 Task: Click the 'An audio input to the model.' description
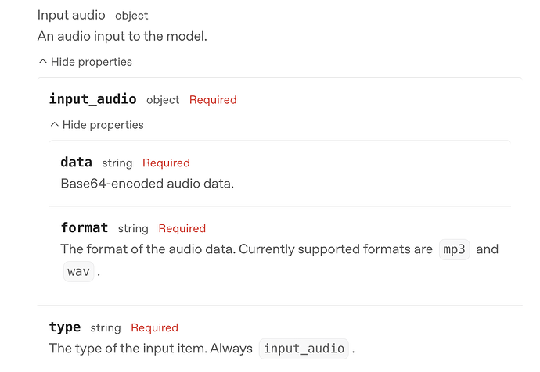(x=122, y=36)
